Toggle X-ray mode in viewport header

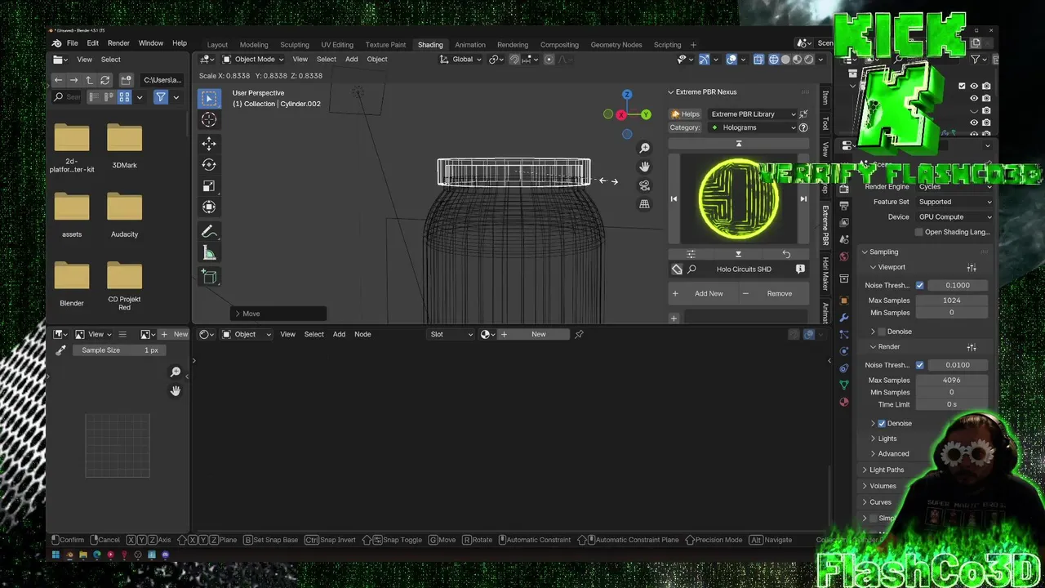coord(758,59)
